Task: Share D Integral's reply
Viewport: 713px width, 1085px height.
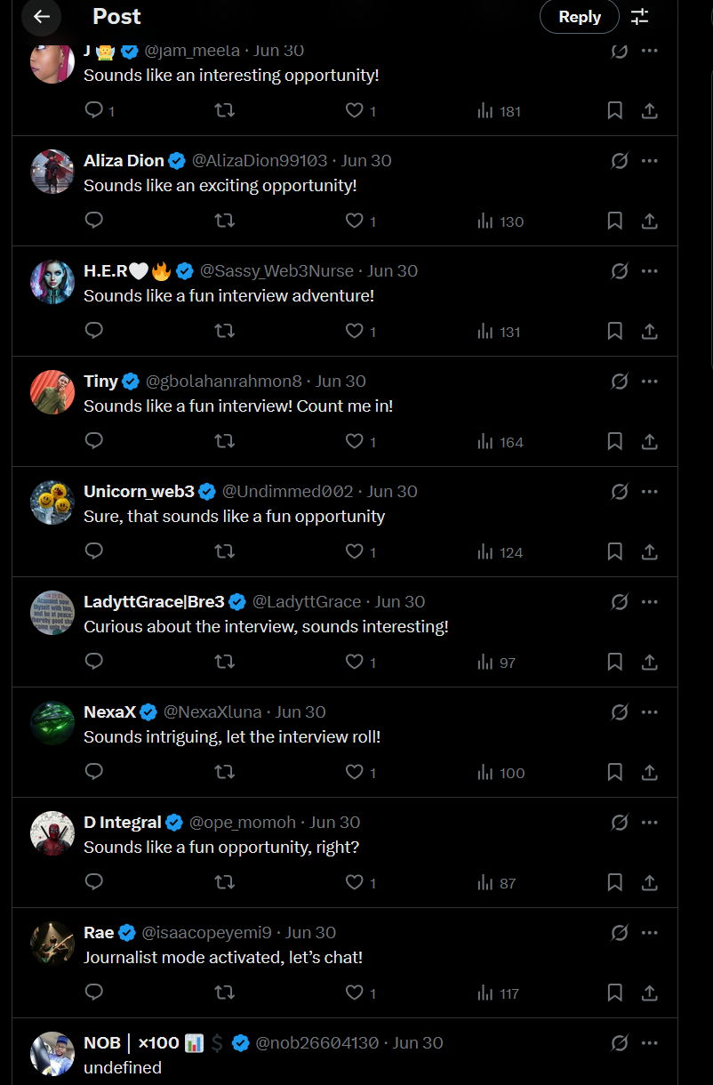Action: (x=650, y=882)
